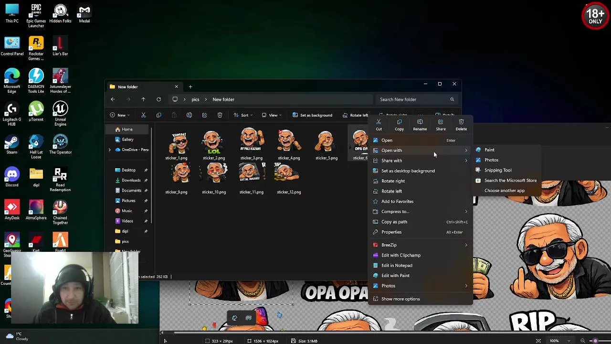The height and width of the screenshot is (344, 611).
Task: Choose Edit with Clipchamp
Action: coord(421,255)
